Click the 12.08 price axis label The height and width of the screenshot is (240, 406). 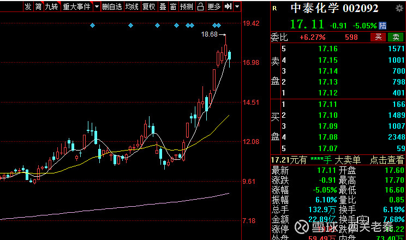pos(251,142)
